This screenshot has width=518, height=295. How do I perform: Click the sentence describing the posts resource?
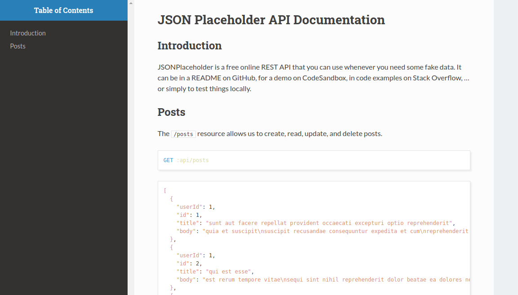click(270, 134)
